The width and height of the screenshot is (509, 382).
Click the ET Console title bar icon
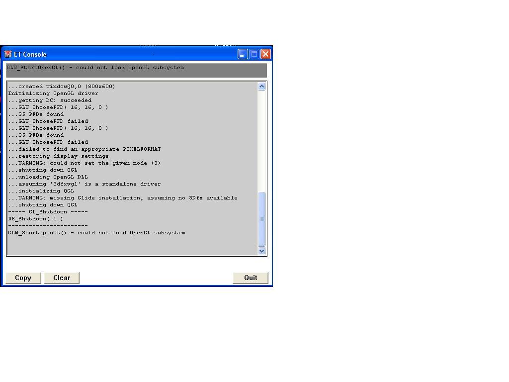pos(8,54)
